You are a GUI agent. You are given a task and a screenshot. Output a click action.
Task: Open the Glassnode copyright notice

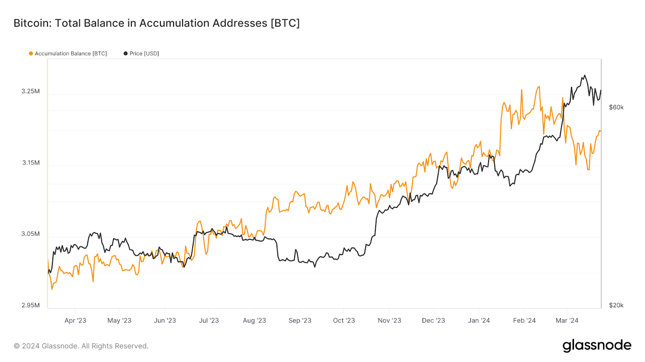pyautogui.click(x=81, y=346)
